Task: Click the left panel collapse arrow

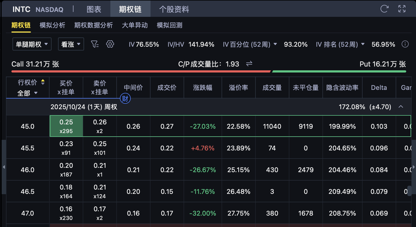Action: coord(4,167)
